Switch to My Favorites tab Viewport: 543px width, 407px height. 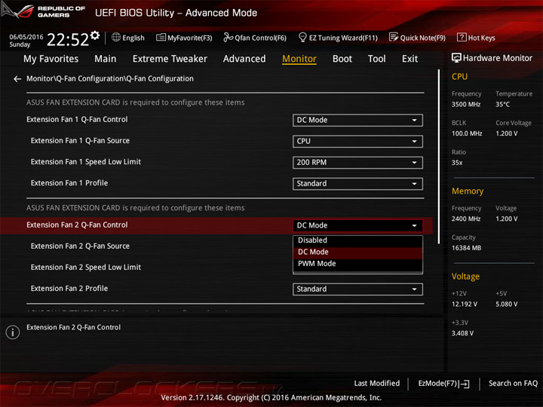pos(51,59)
